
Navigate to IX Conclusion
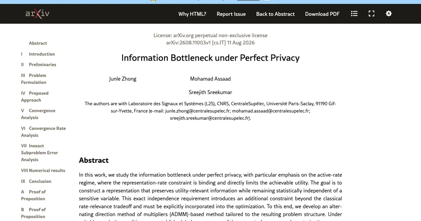(x=36, y=181)
